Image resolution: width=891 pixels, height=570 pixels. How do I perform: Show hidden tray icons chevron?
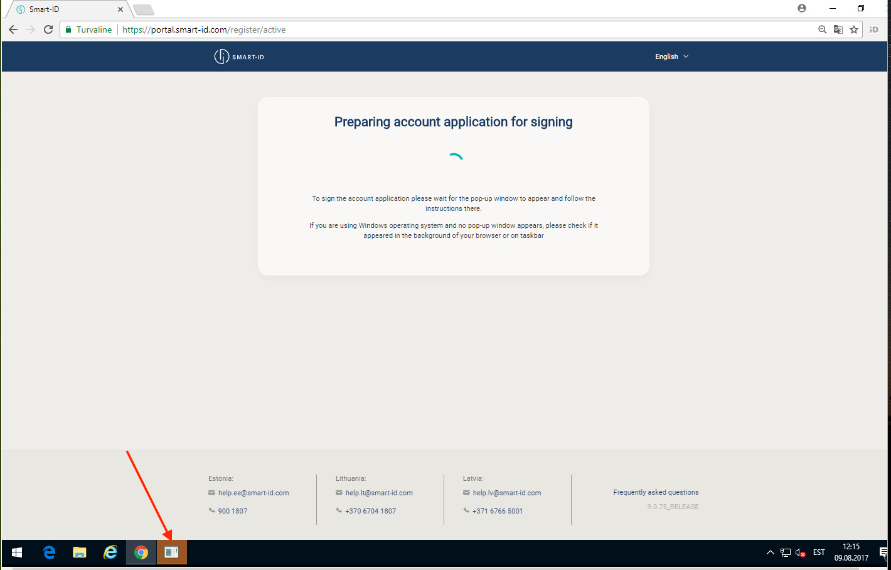(771, 552)
